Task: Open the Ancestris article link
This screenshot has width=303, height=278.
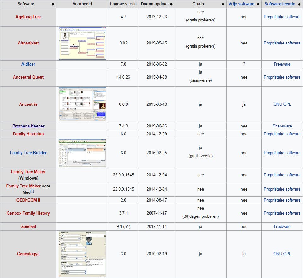Action: 28,104
